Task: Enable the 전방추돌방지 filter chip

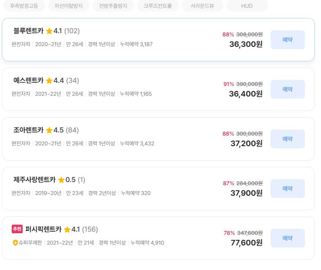Action: point(113,6)
